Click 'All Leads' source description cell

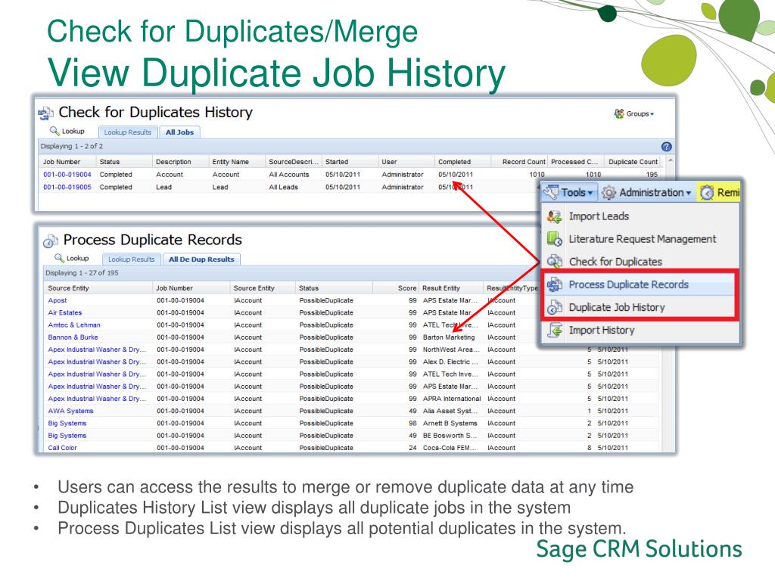(x=284, y=188)
